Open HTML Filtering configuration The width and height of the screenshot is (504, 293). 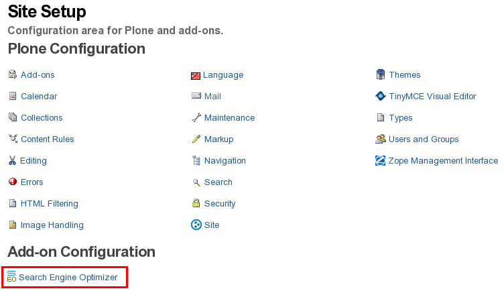(x=49, y=204)
